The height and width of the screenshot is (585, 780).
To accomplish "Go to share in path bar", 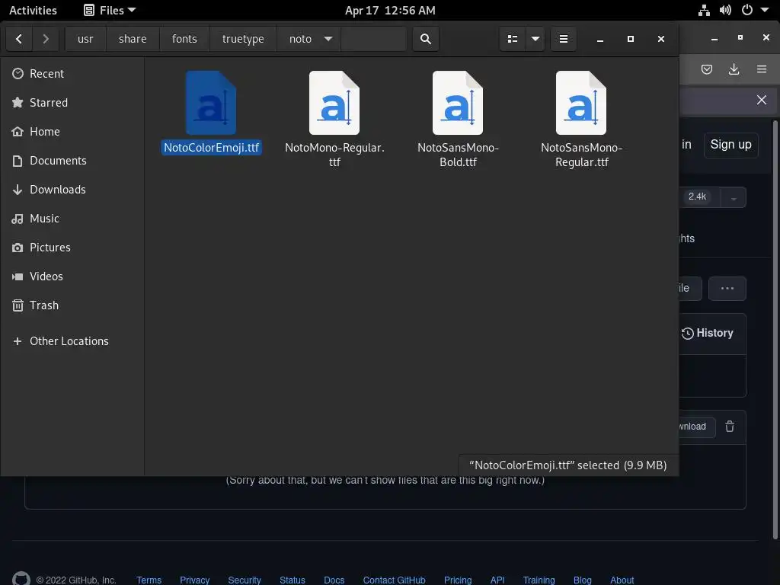I will [x=133, y=39].
